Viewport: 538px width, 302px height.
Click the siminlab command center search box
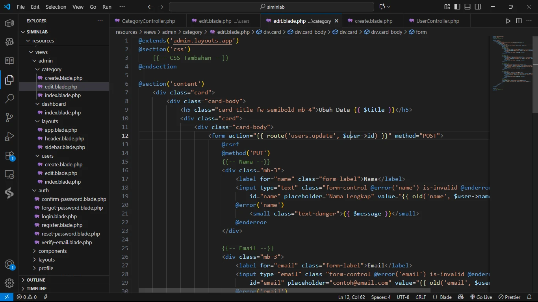pyautogui.click(x=271, y=7)
